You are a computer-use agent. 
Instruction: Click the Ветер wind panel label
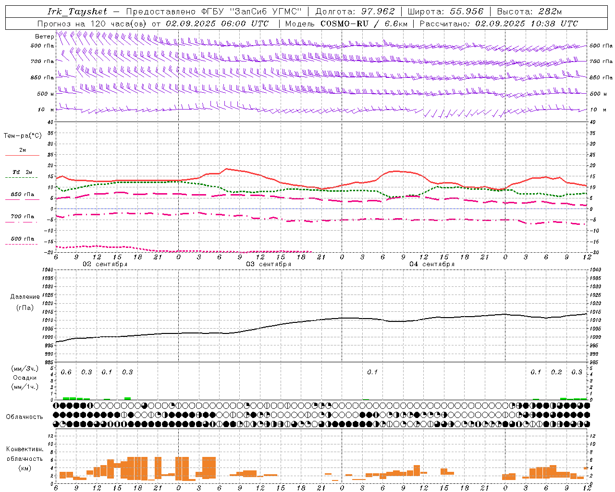pyautogui.click(x=44, y=37)
